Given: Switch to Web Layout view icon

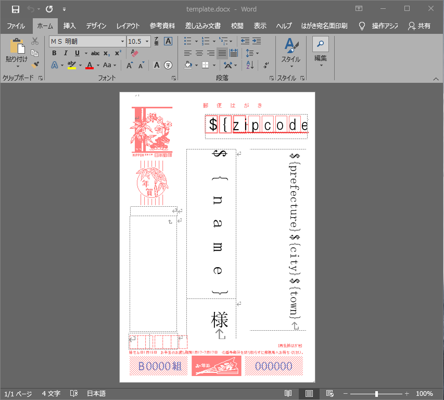Looking at the screenshot, I should (330, 393).
